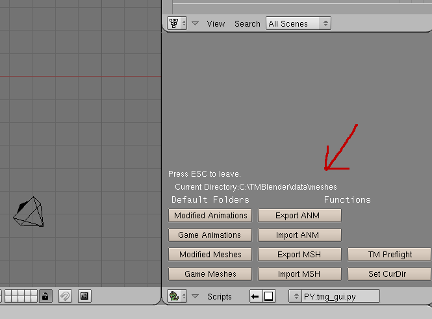432x319 pixels.
Task: Toggle the layer lock icon in the 3D view
Action: point(45,296)
